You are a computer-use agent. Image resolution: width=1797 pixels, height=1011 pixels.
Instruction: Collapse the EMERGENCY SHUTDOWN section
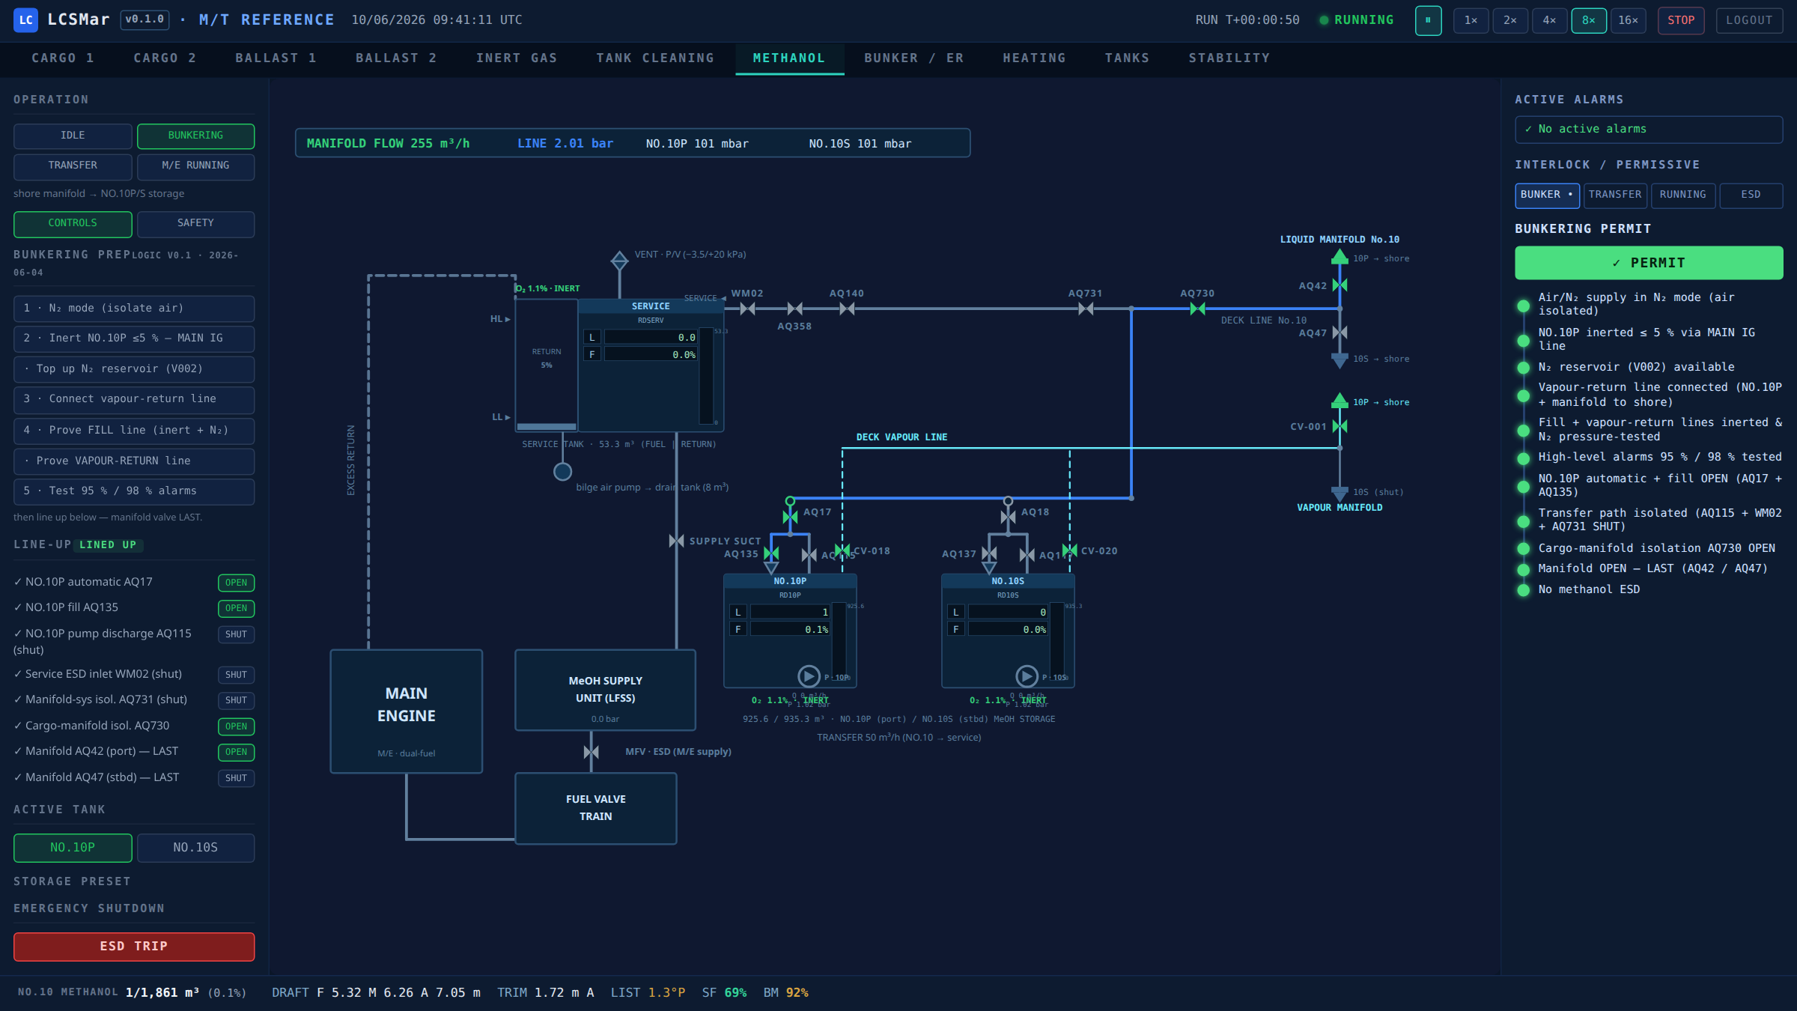[x=88, y=908]
